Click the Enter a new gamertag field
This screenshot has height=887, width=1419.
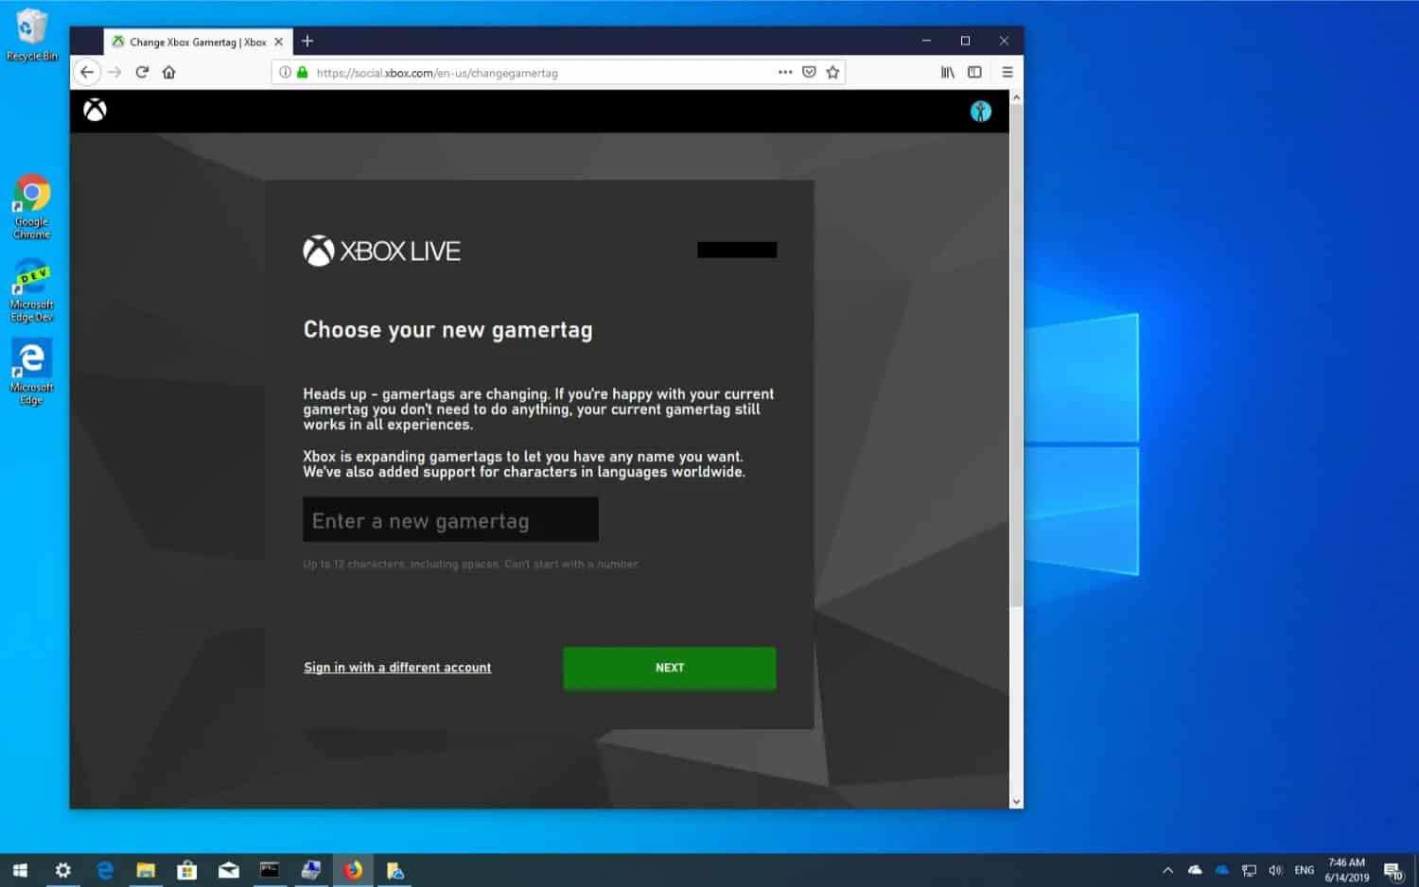point(450,520)
